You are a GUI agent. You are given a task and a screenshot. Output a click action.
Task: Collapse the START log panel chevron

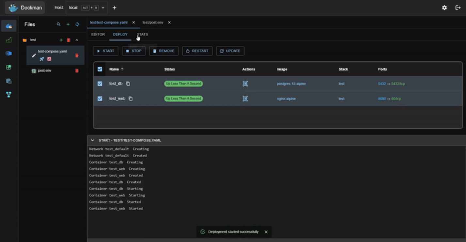point(92,140)
